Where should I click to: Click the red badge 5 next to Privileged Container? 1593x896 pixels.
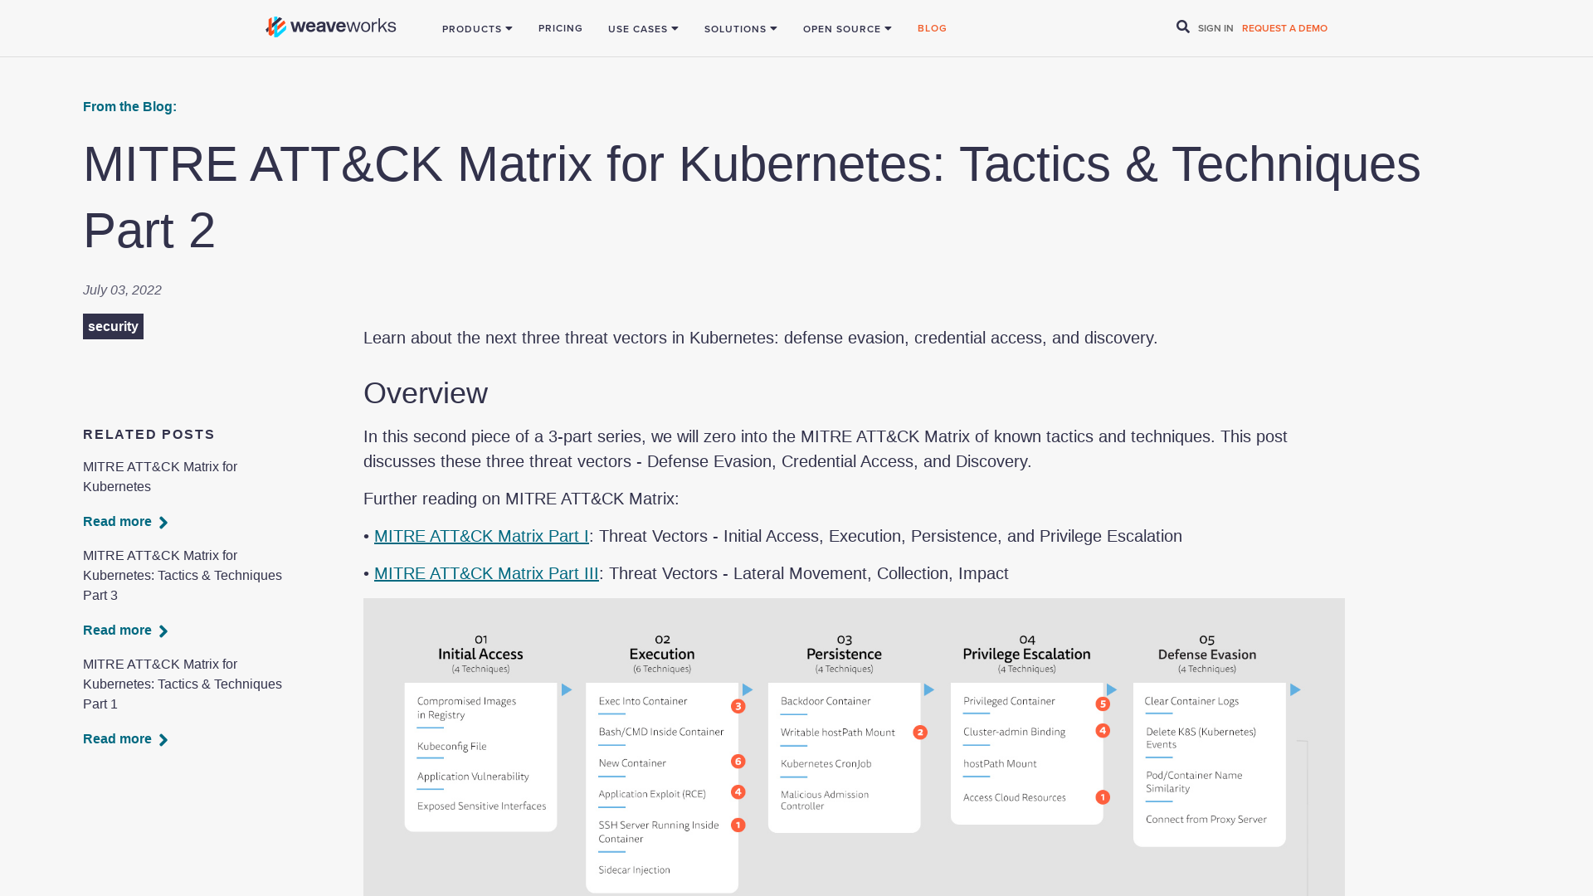[x=1103, y=703]
